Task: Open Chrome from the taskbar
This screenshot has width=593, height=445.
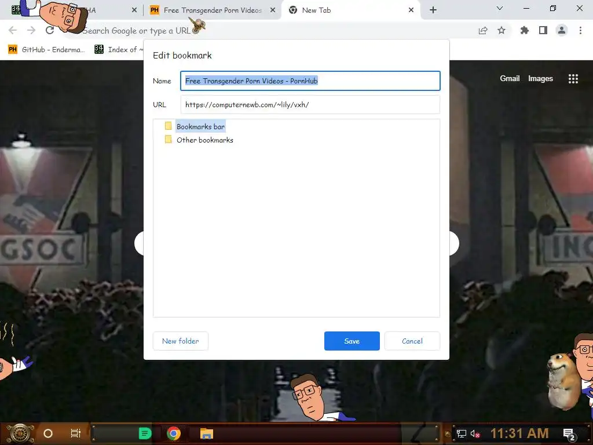Action: 174,433
